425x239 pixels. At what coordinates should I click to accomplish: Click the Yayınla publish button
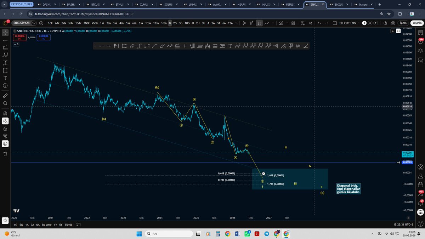(416, 23)
